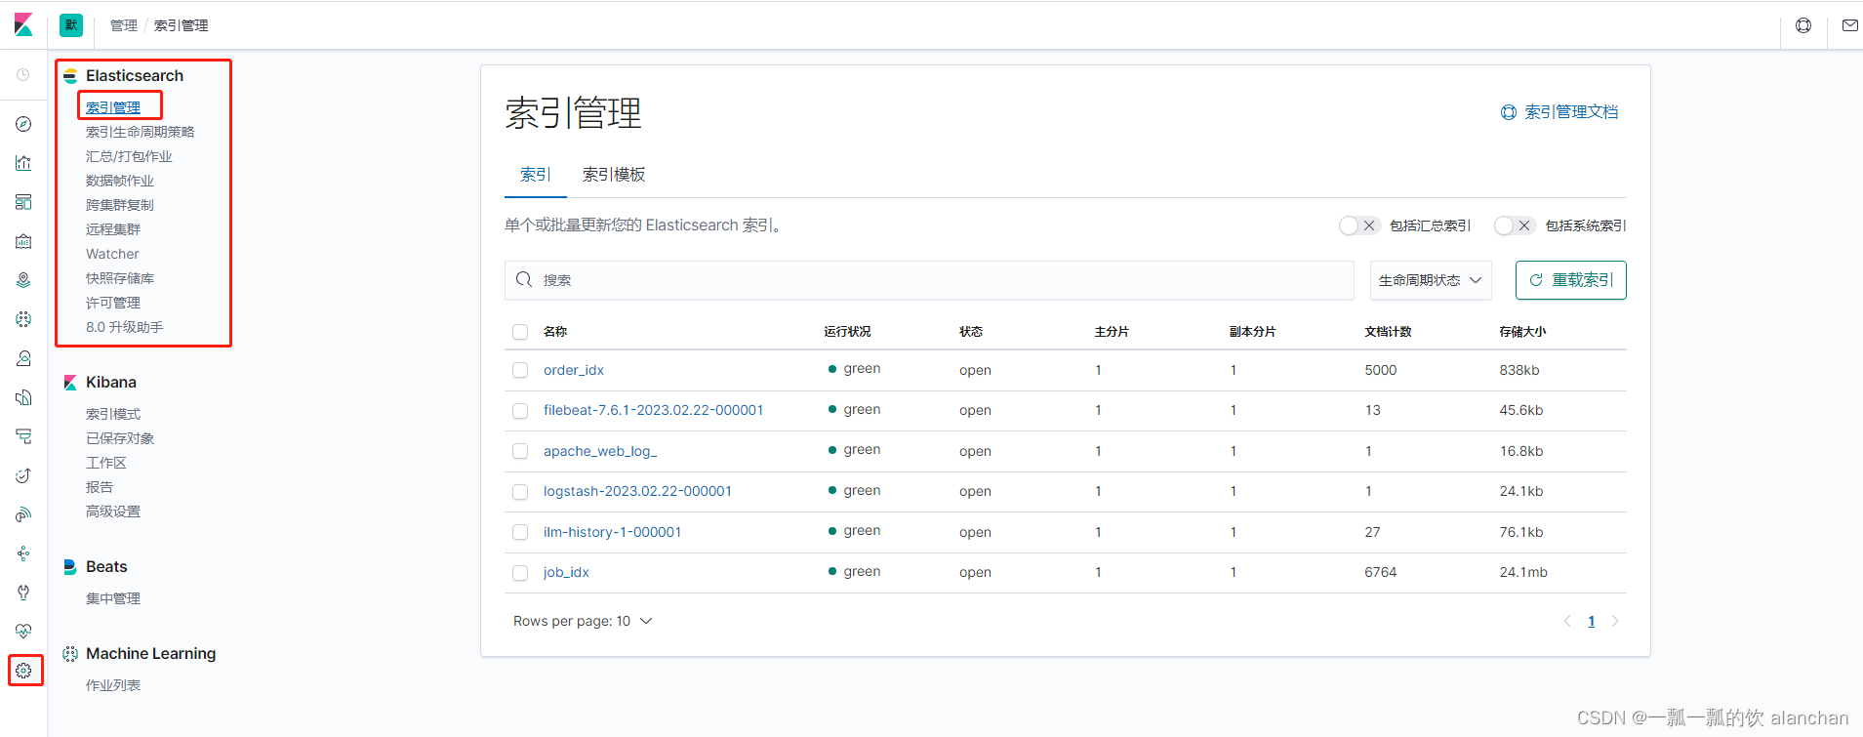
Task: Open the space selector avatar in the header
Action: point(71,25)
